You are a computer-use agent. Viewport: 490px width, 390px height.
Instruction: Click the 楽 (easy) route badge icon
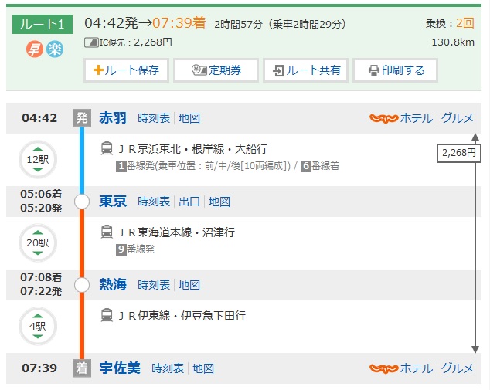pos(55,49)
